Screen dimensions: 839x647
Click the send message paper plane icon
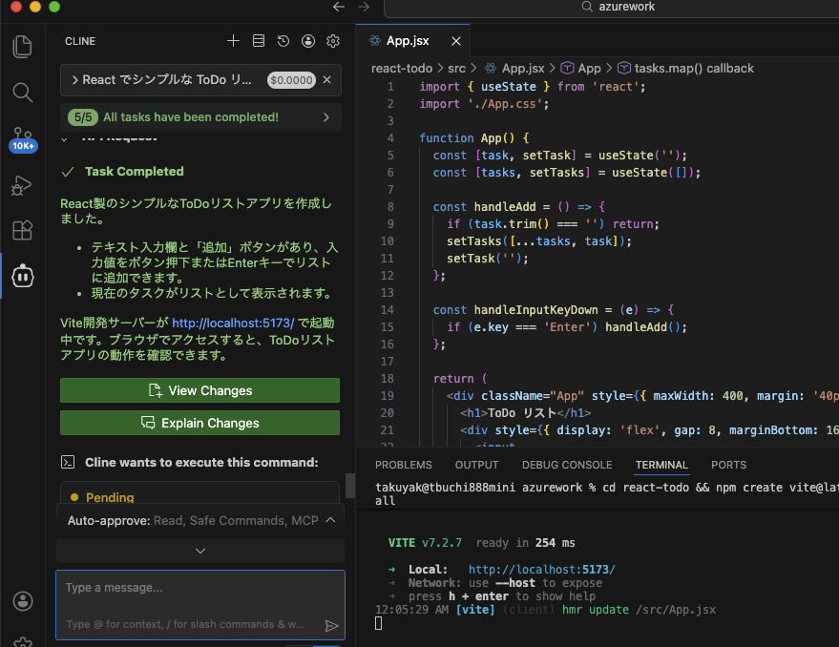click(x=331, y=625)
